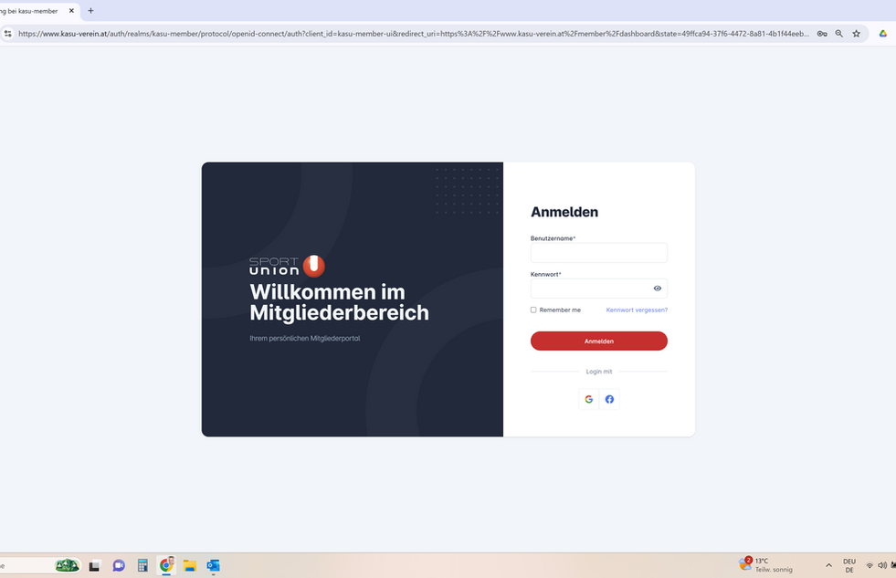Open the Google Drive extension icon
Image resolution: width=896 pixels, height=578 pixels.
point(883,34)
